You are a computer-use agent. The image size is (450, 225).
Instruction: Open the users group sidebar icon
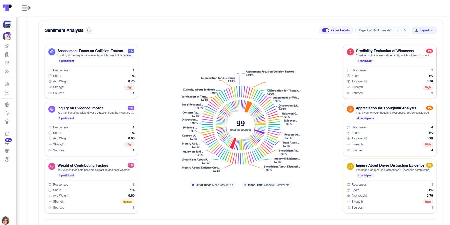point(7,63)
